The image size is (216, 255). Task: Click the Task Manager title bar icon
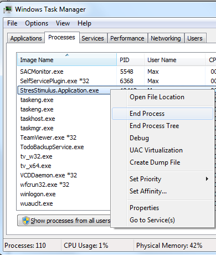coord(8,9)
